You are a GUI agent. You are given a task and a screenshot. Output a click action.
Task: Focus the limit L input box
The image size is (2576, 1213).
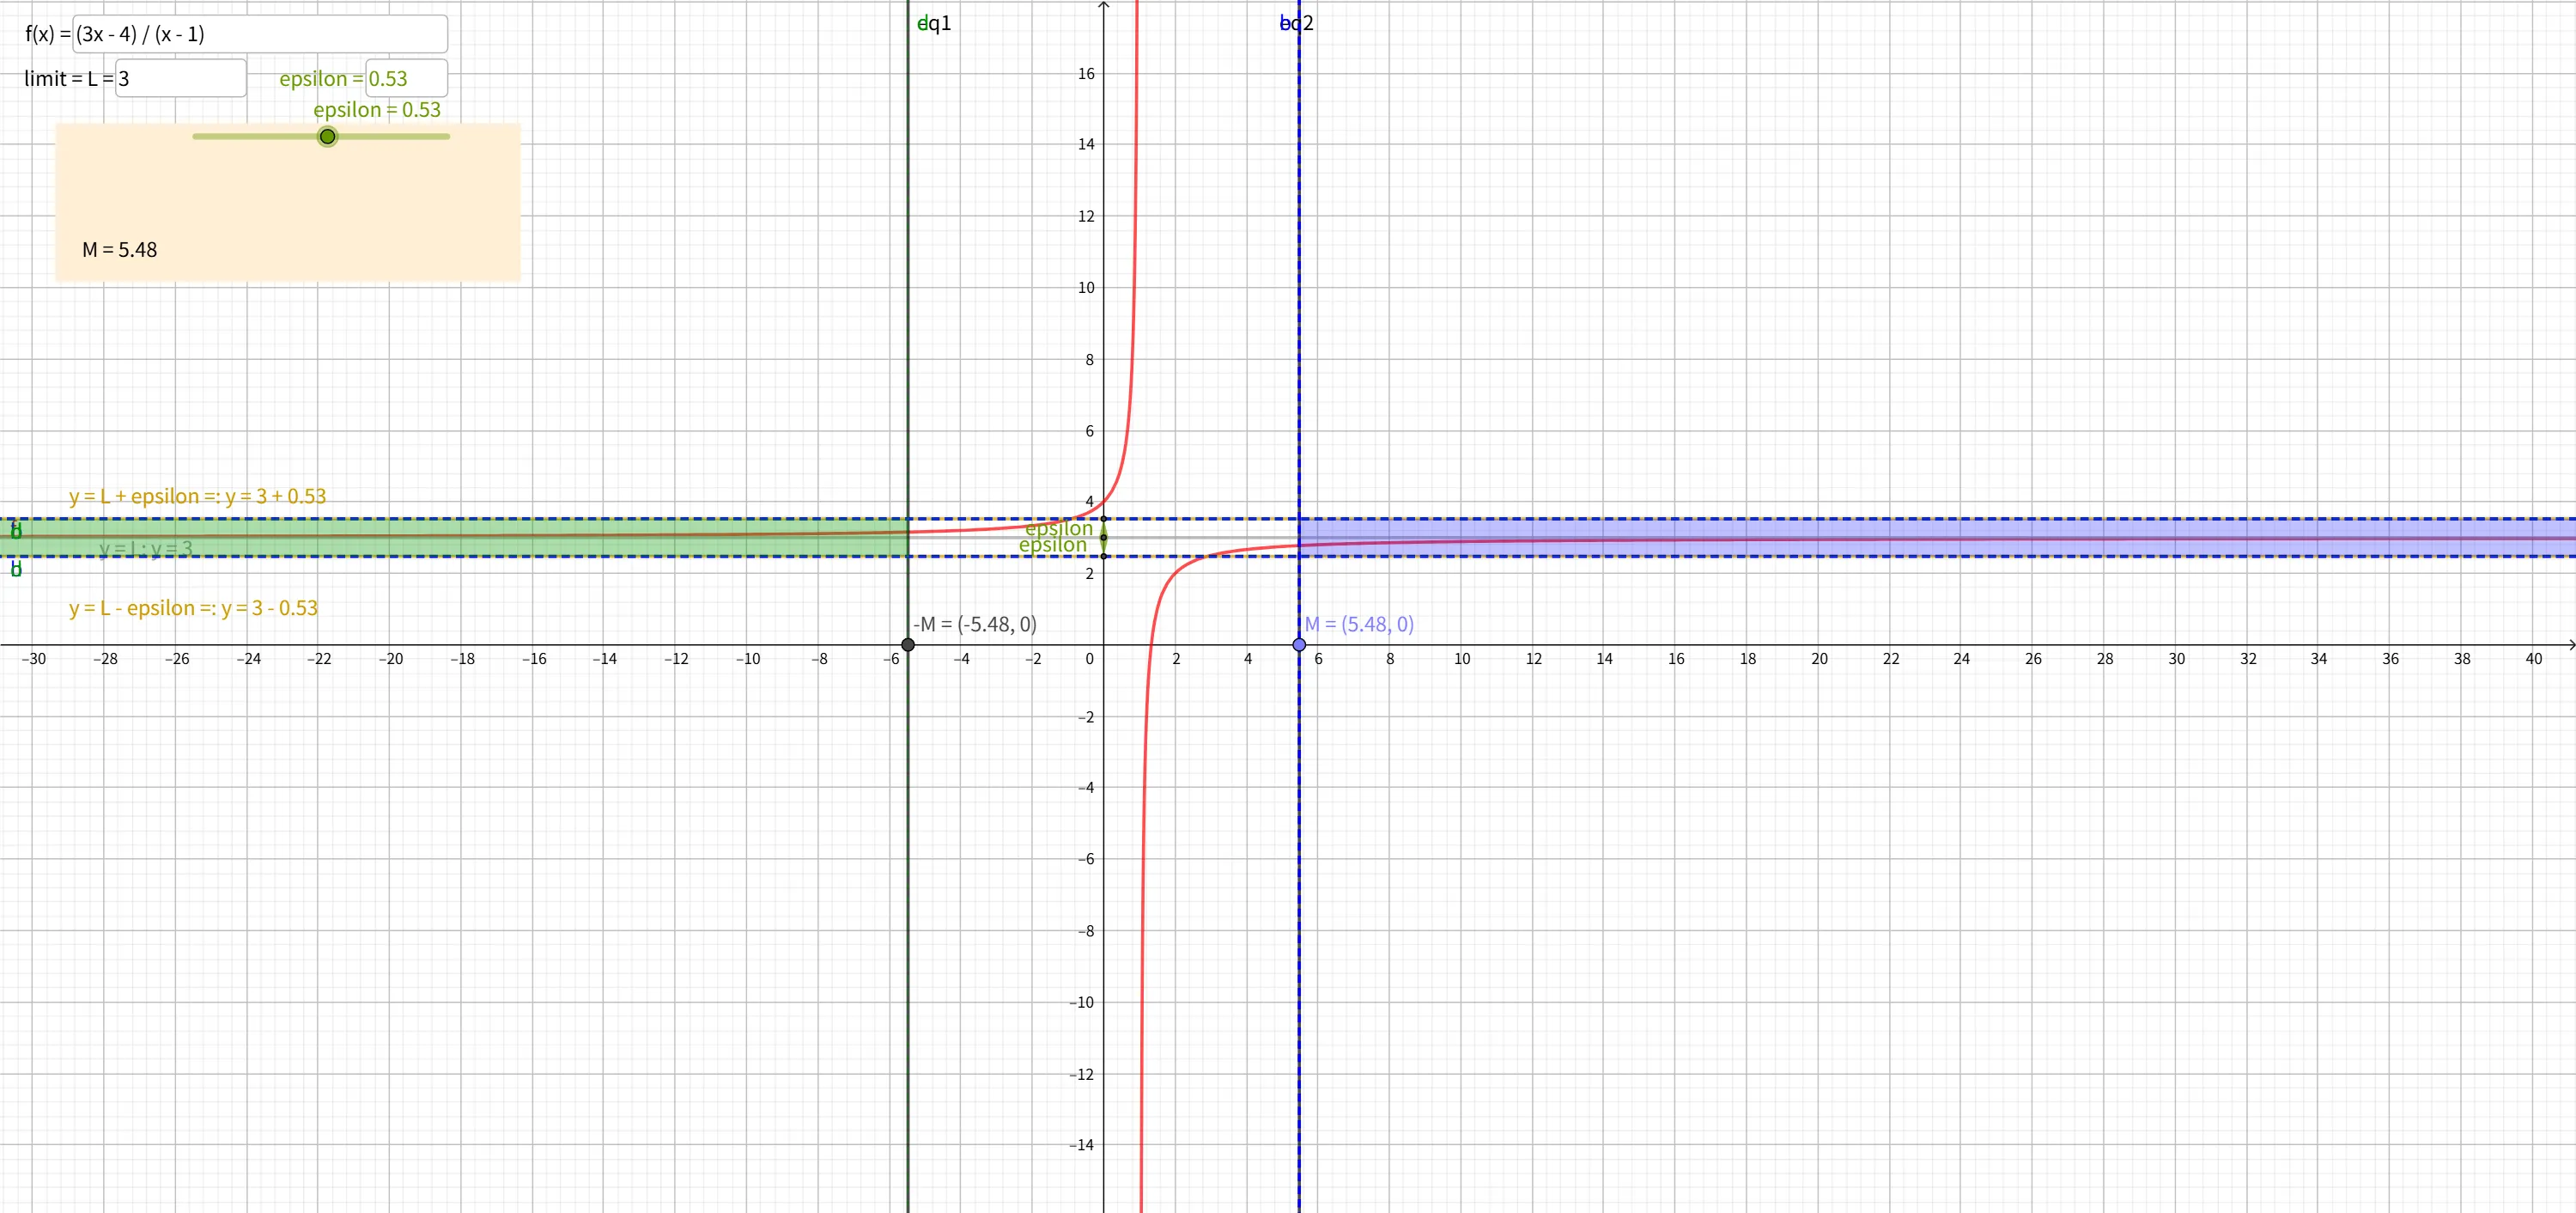(181, 78)
